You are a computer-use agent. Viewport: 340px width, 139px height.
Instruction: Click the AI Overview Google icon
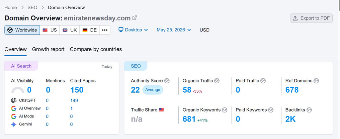point(14,109)
